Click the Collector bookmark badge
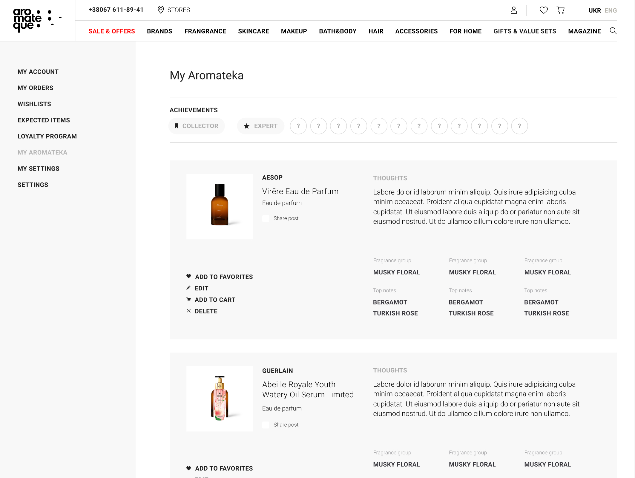 pyautogui.click(x=197, y=126)
